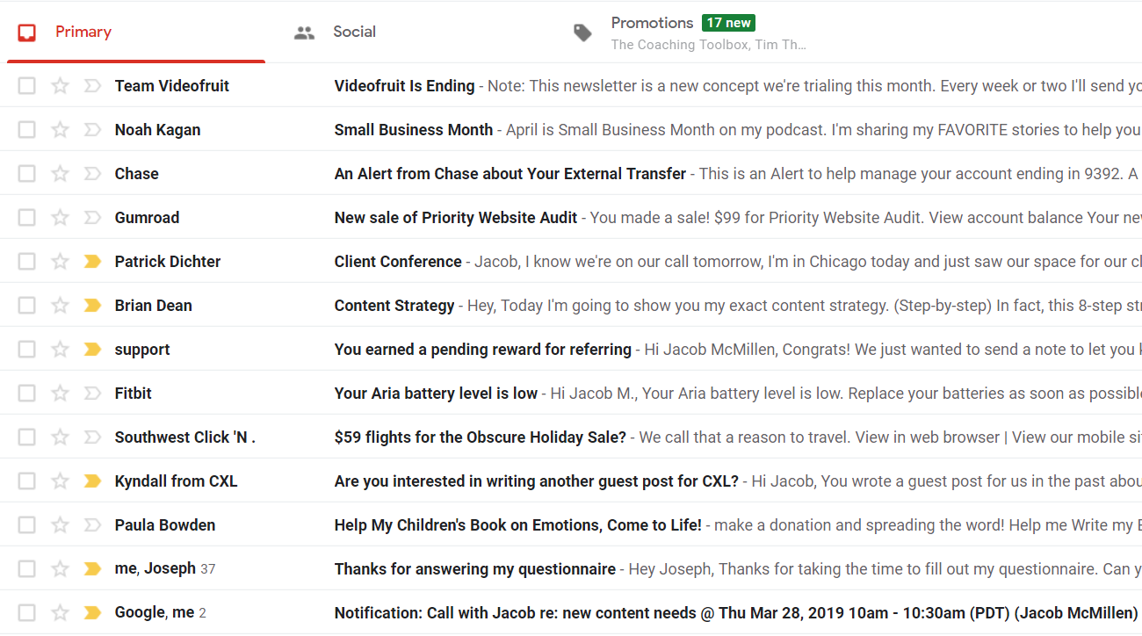Click the Social people icon
Viewport: 1142px width, 636px height.
(304, 33)
